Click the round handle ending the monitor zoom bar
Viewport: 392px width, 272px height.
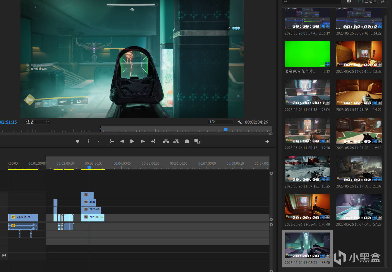pyautogui.click(x=271, y=134)
